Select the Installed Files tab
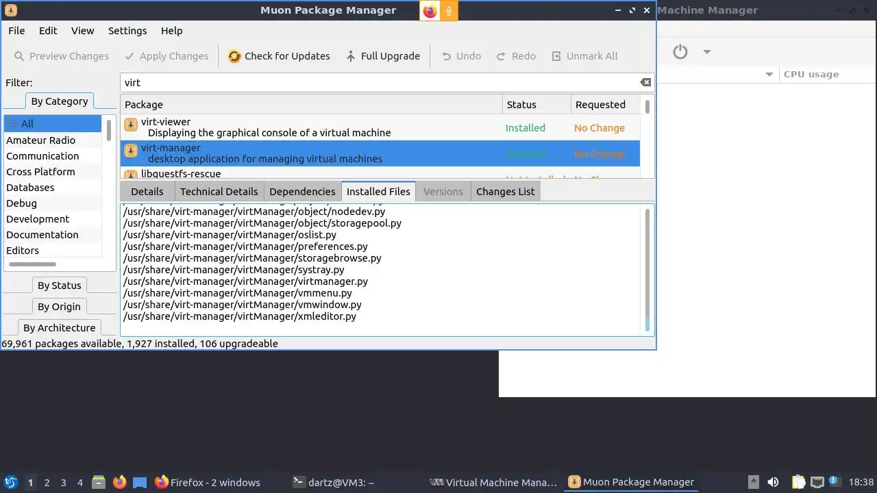The height and width of the screenshot is (493, 877). 378,192
